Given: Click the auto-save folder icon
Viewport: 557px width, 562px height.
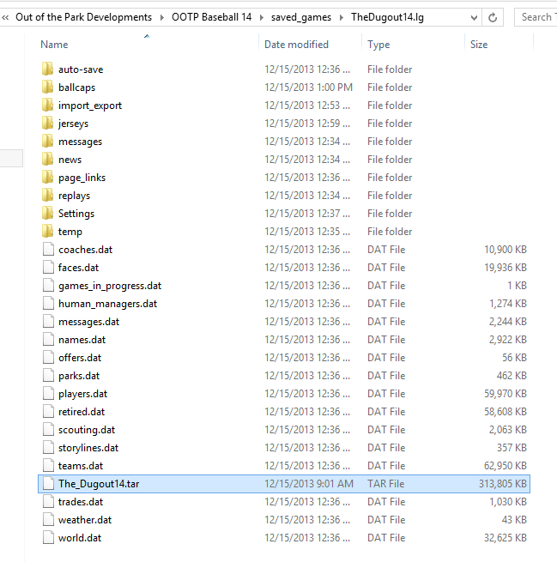Looking at the screenshot, I should tap(47, 69).
